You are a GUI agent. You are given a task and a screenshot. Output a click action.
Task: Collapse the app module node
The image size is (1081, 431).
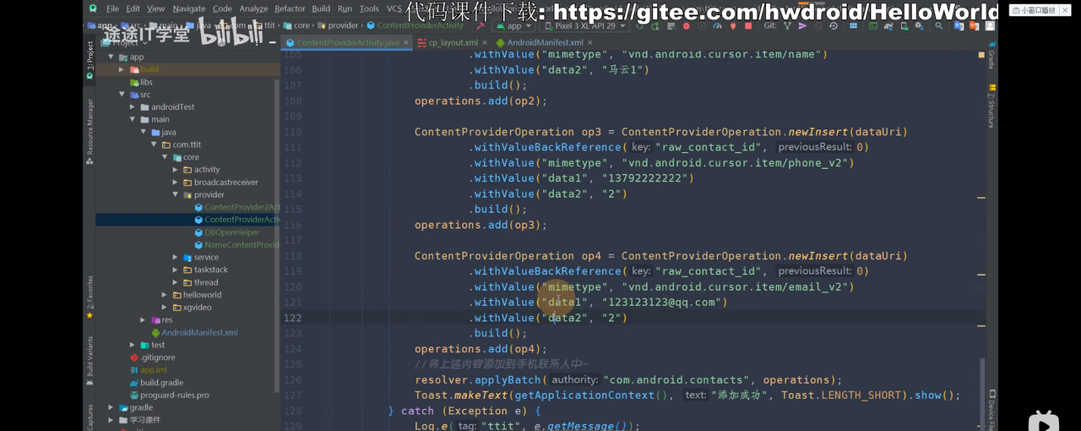(111, 57)
